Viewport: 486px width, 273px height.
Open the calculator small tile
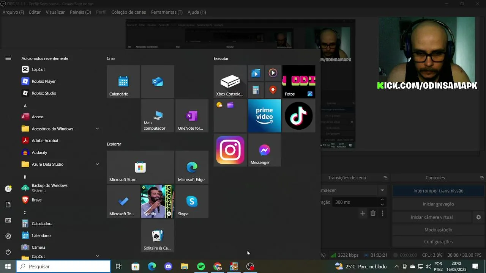[x=256, y=90]
